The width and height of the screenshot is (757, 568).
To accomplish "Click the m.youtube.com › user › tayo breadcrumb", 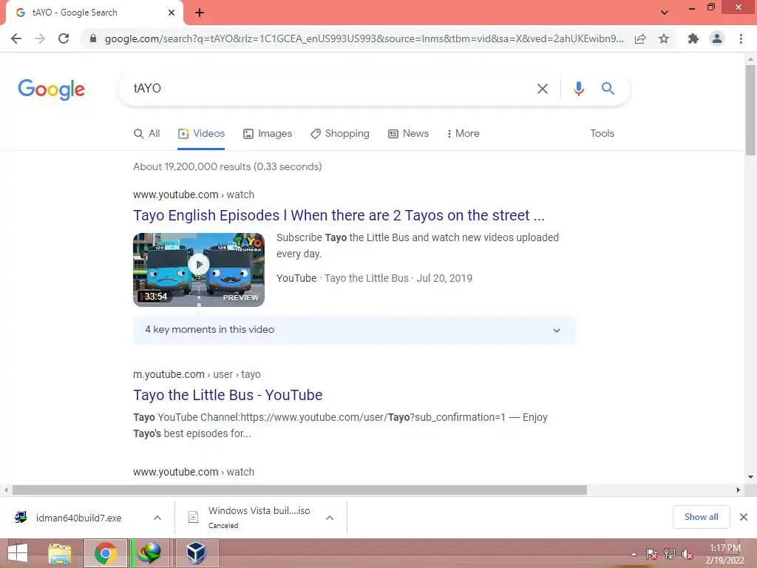I will pos(197,374).
